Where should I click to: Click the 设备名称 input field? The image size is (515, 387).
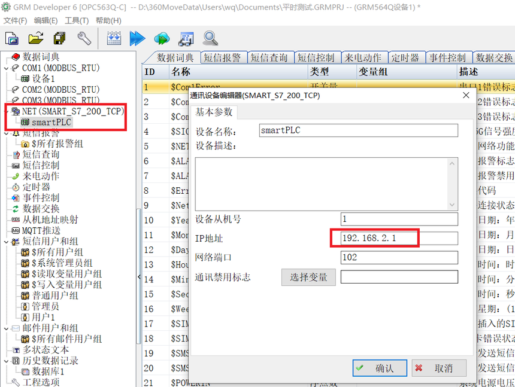(358, 130)
